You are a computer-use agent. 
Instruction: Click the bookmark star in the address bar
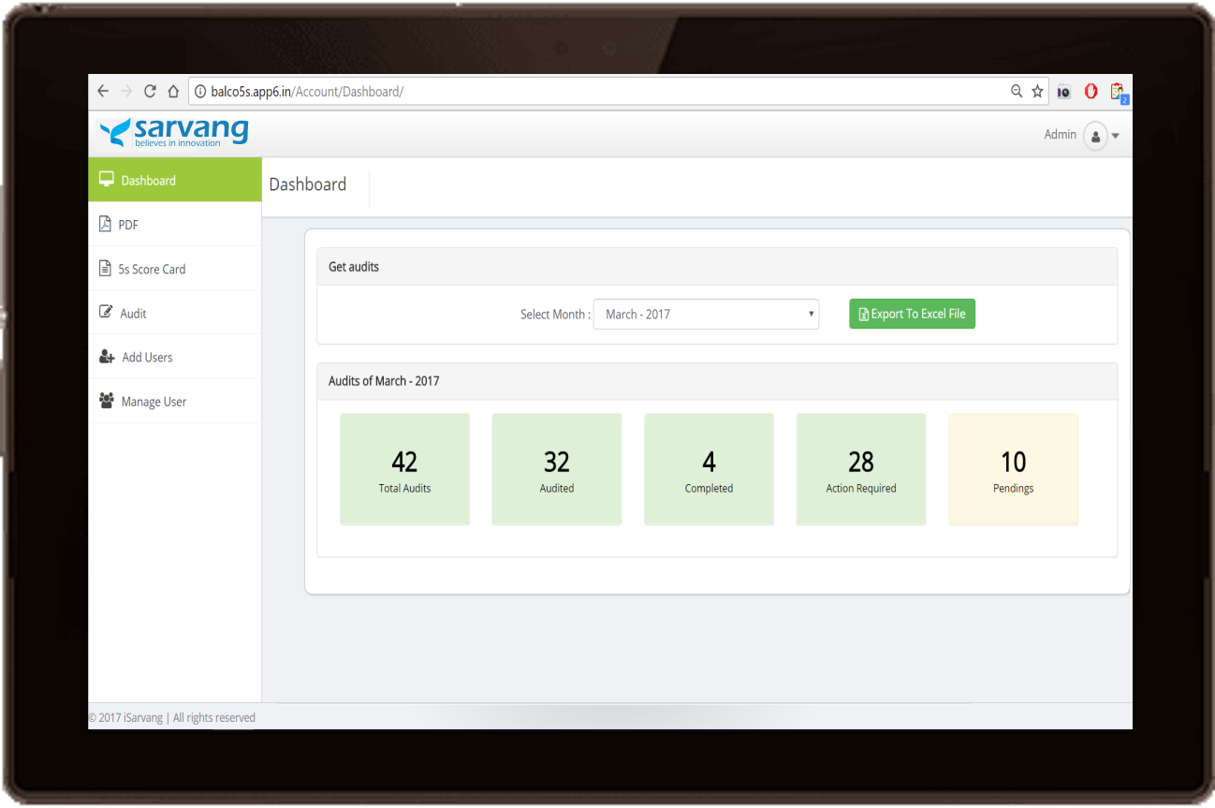tap(1037, 91)
